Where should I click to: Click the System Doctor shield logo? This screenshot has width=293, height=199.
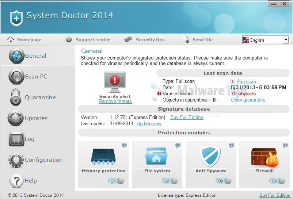[16, 18]
